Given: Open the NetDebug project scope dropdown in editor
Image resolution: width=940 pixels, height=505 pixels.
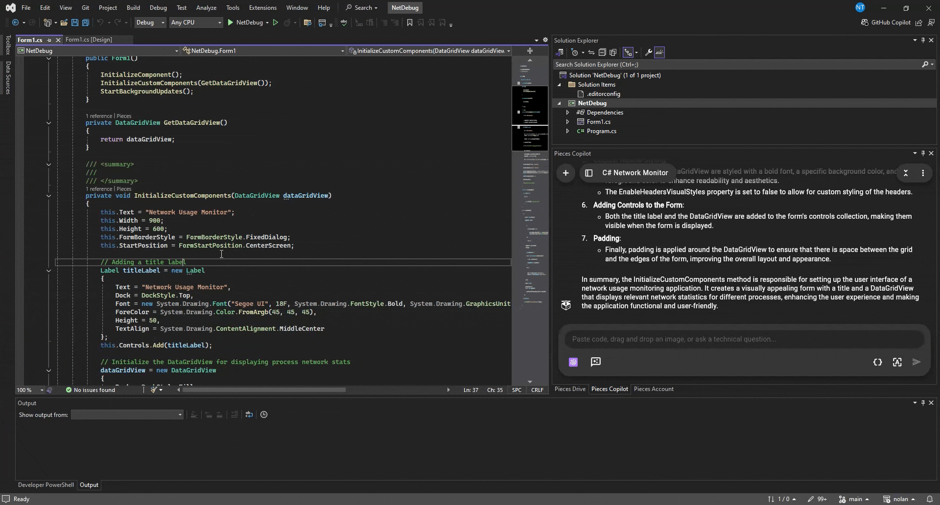Looking at the screenshot, I should (98, 51).
